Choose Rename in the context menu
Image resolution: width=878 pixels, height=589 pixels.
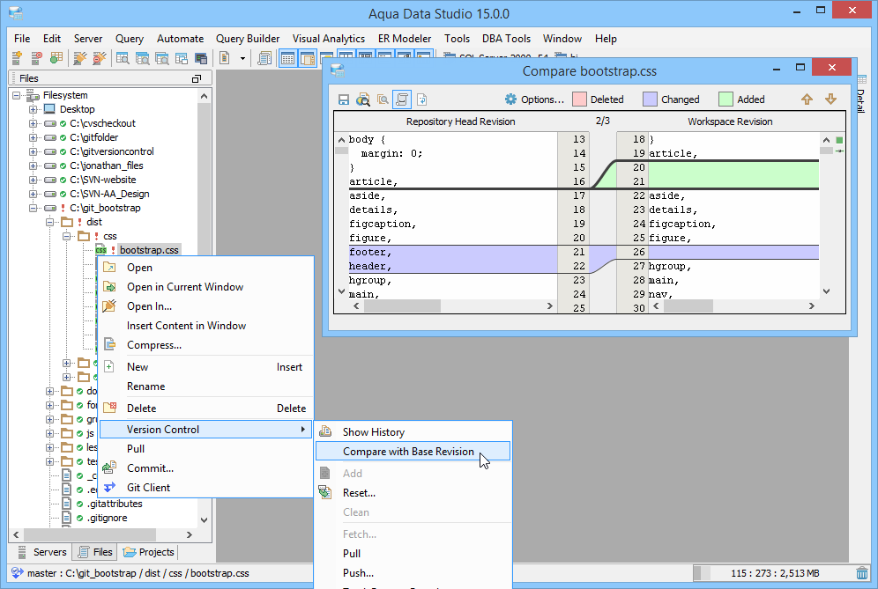point(205,387)
